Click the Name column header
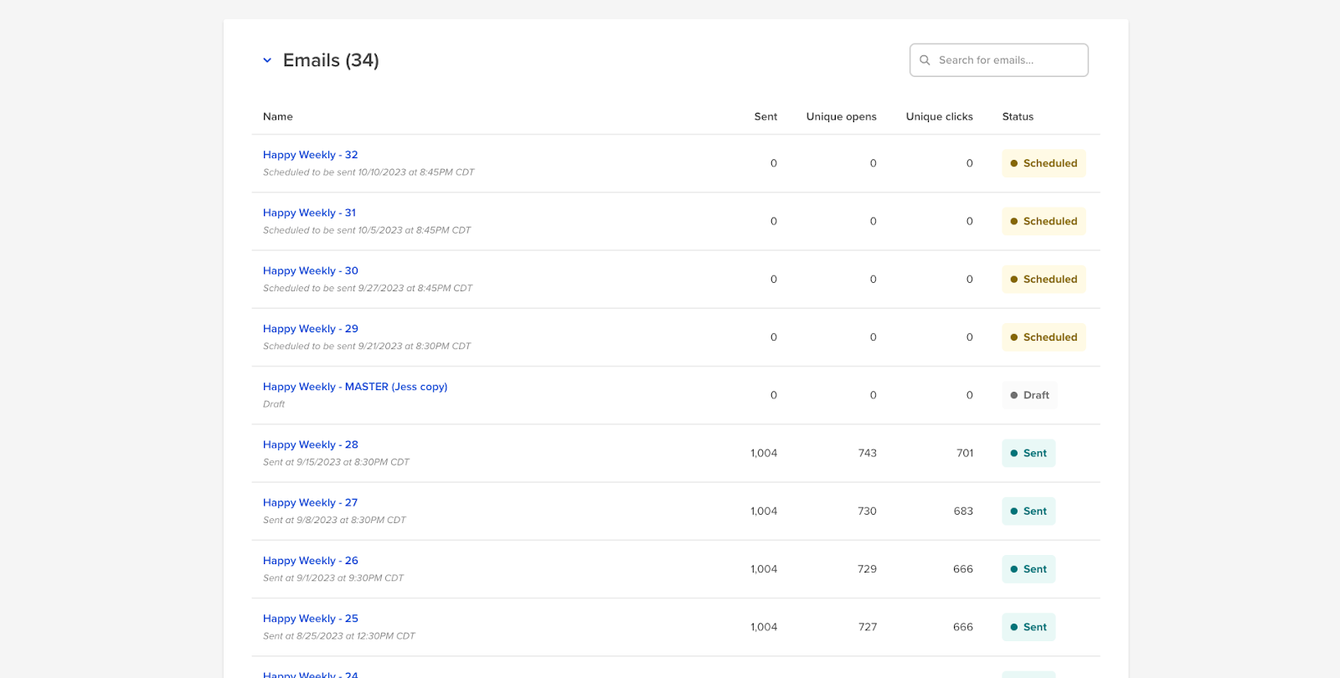Image resolution: width=1340 pixels, height=678 pixels. tap(278, 116)
